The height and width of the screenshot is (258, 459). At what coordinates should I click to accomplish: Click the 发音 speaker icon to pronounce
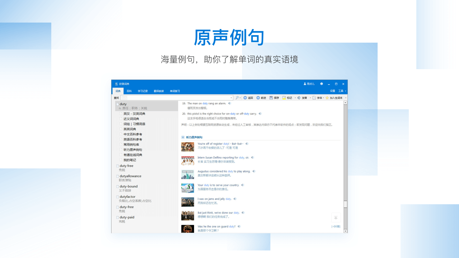tap(299, 97)
